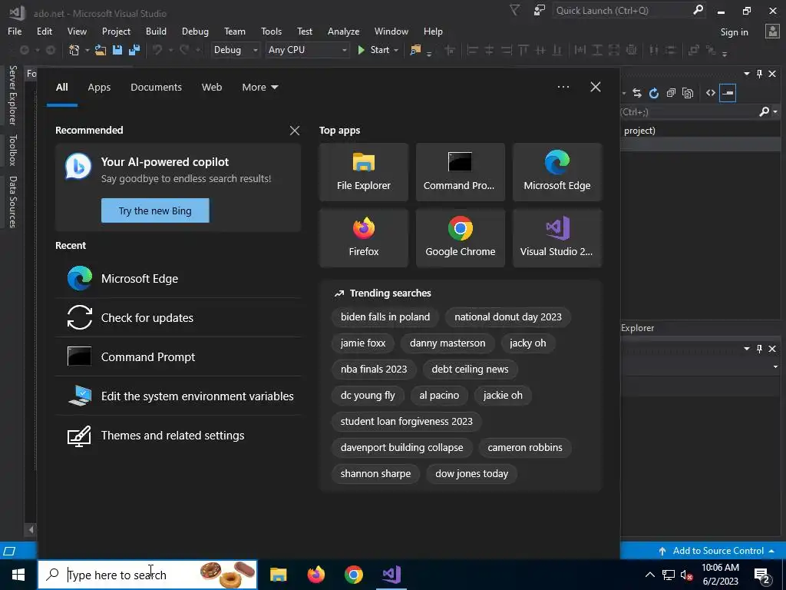786x590 pixels.
Task: Expand the More filter dropdown
Action: coord(259,88)
